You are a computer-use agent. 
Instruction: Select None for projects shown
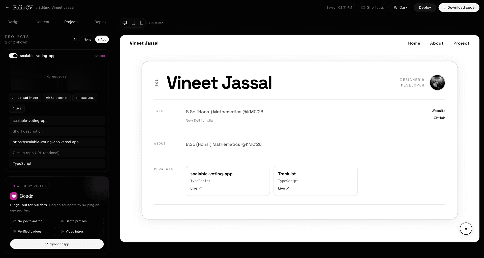87,40
